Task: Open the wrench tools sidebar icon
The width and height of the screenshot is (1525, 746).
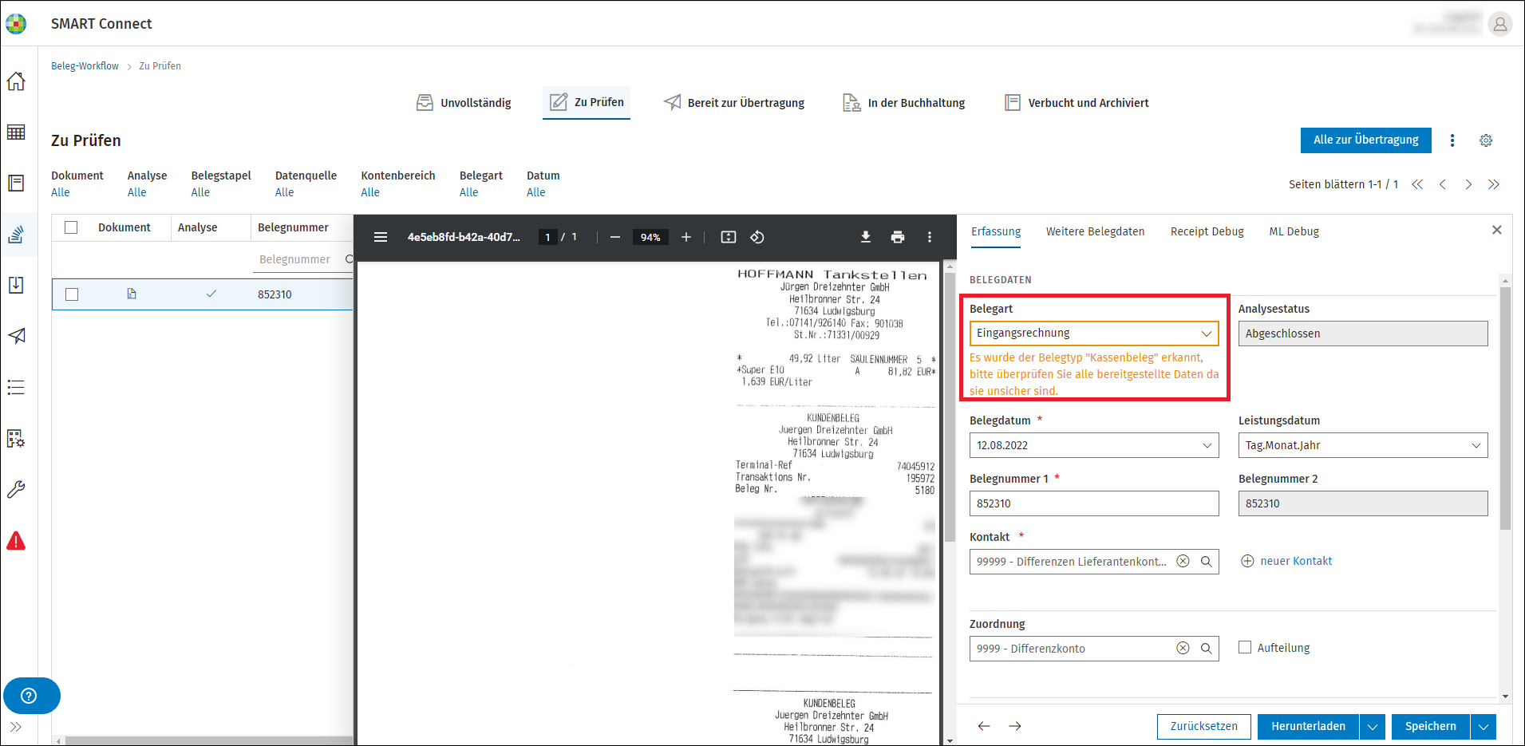Action: point(16,490)
